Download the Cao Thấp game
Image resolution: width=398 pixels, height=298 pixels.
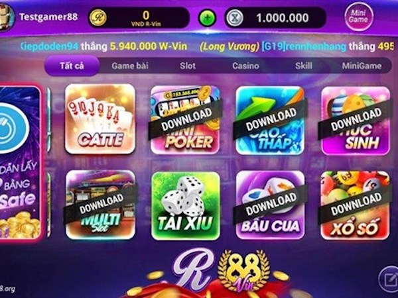coord(271,120)
